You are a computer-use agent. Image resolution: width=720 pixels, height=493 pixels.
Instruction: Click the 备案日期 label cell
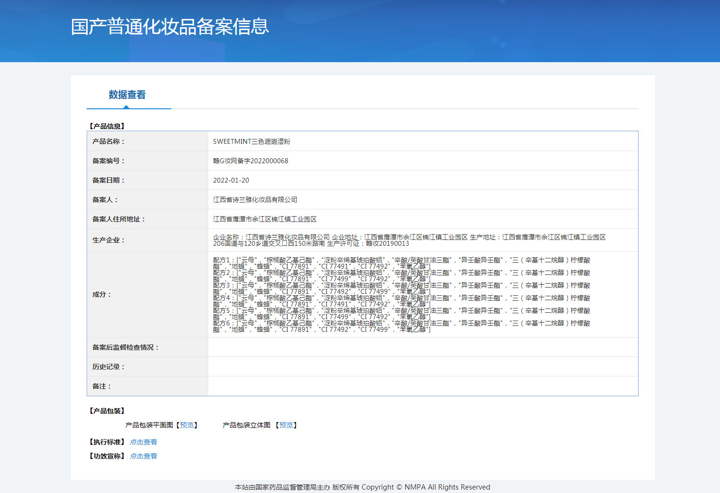pos(147,180)
